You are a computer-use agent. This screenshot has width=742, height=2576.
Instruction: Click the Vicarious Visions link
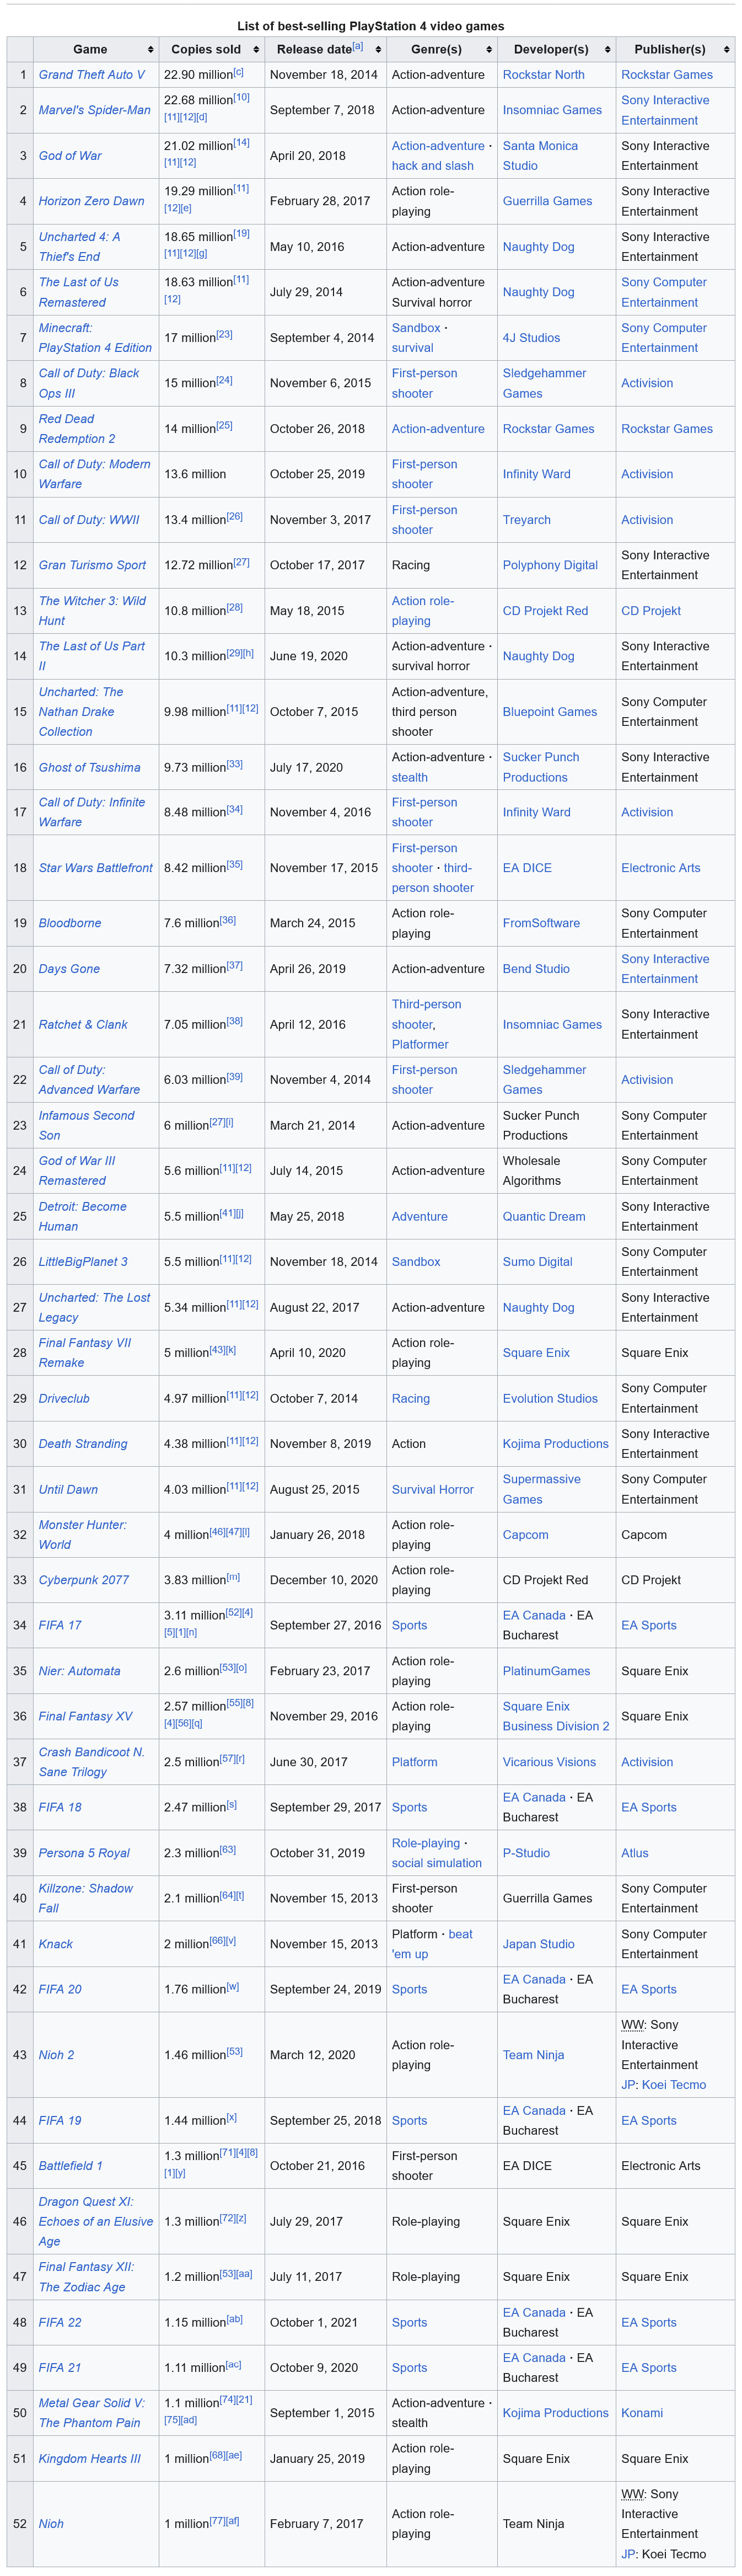click(549, 1762)
